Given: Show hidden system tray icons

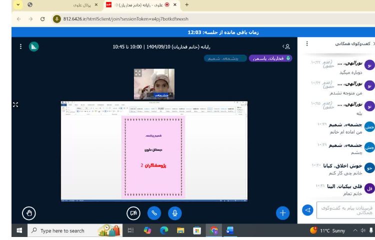Looking at the screenshot, I should [x=355, y=230].
